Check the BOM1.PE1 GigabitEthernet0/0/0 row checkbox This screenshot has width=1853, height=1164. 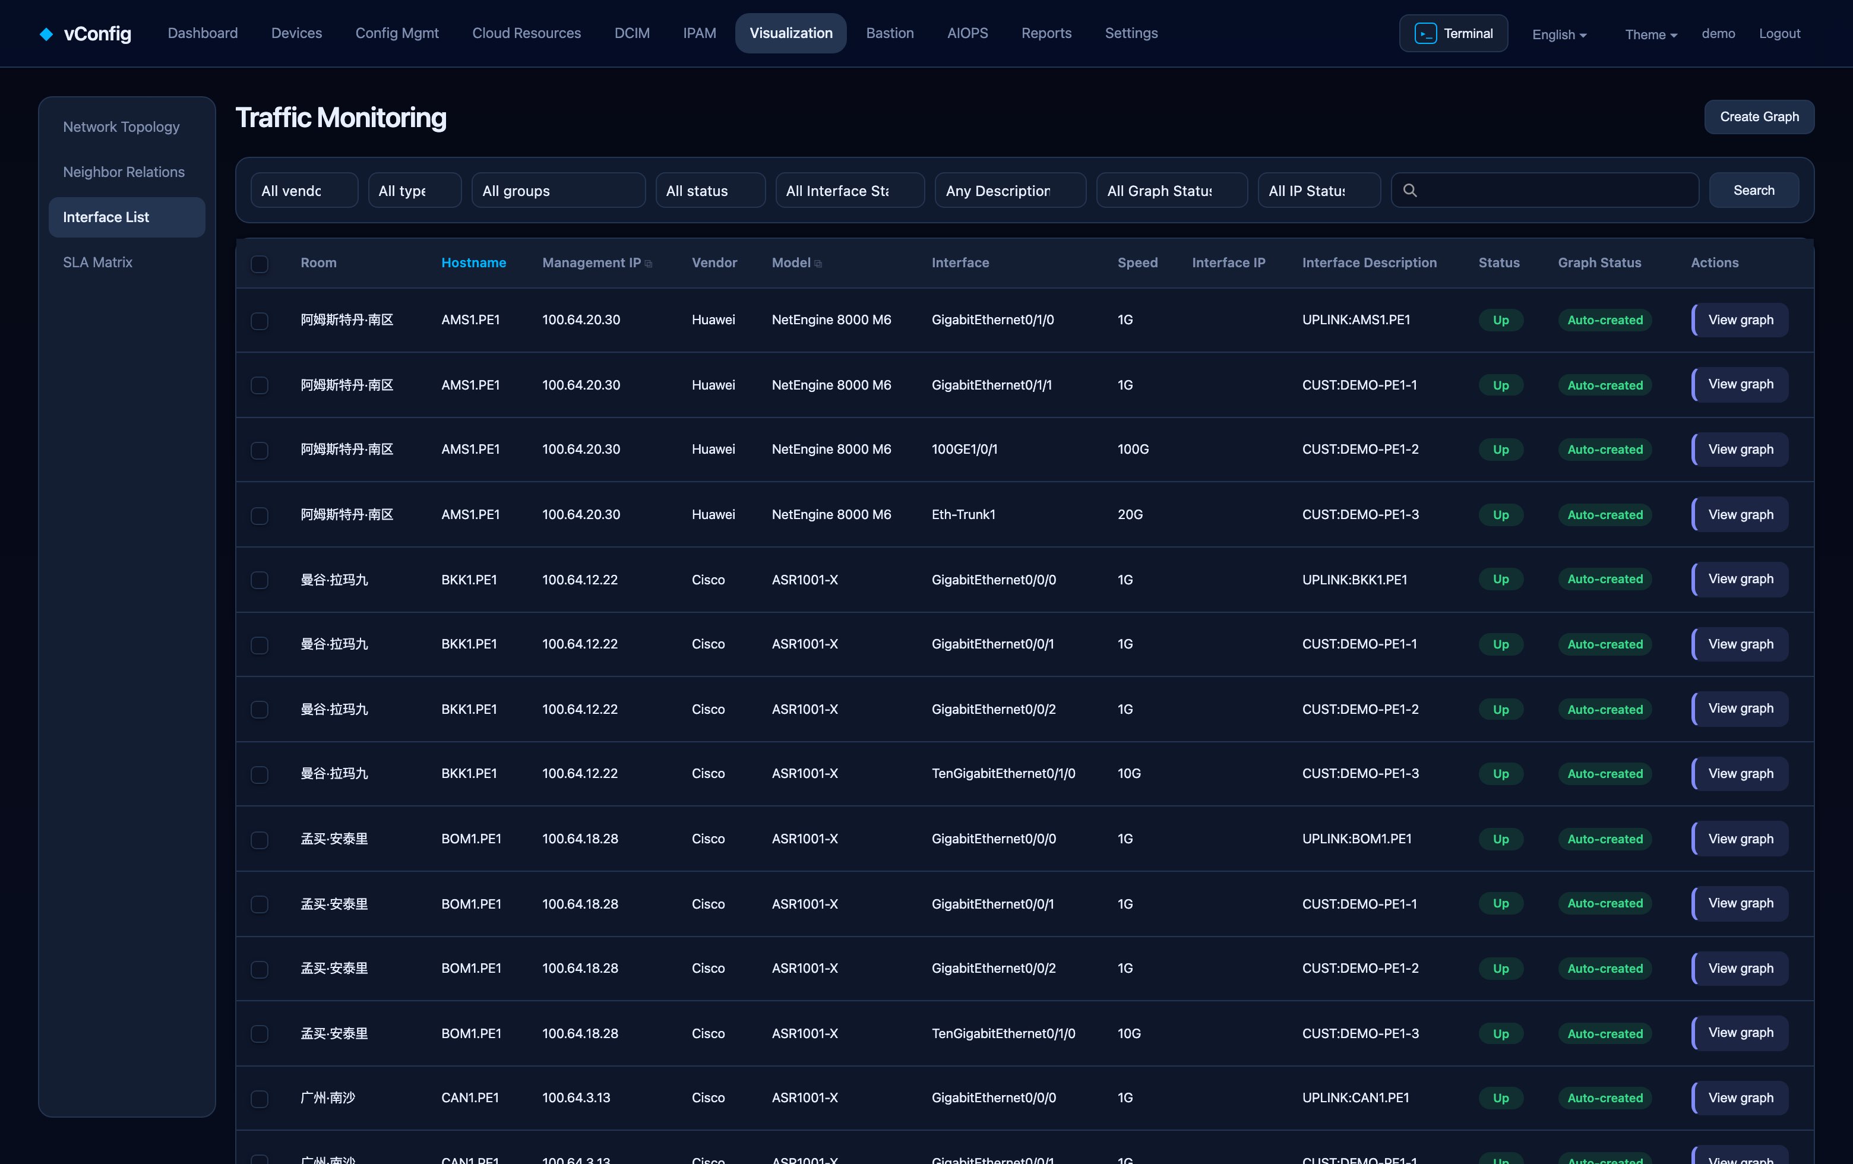(260, 840)
